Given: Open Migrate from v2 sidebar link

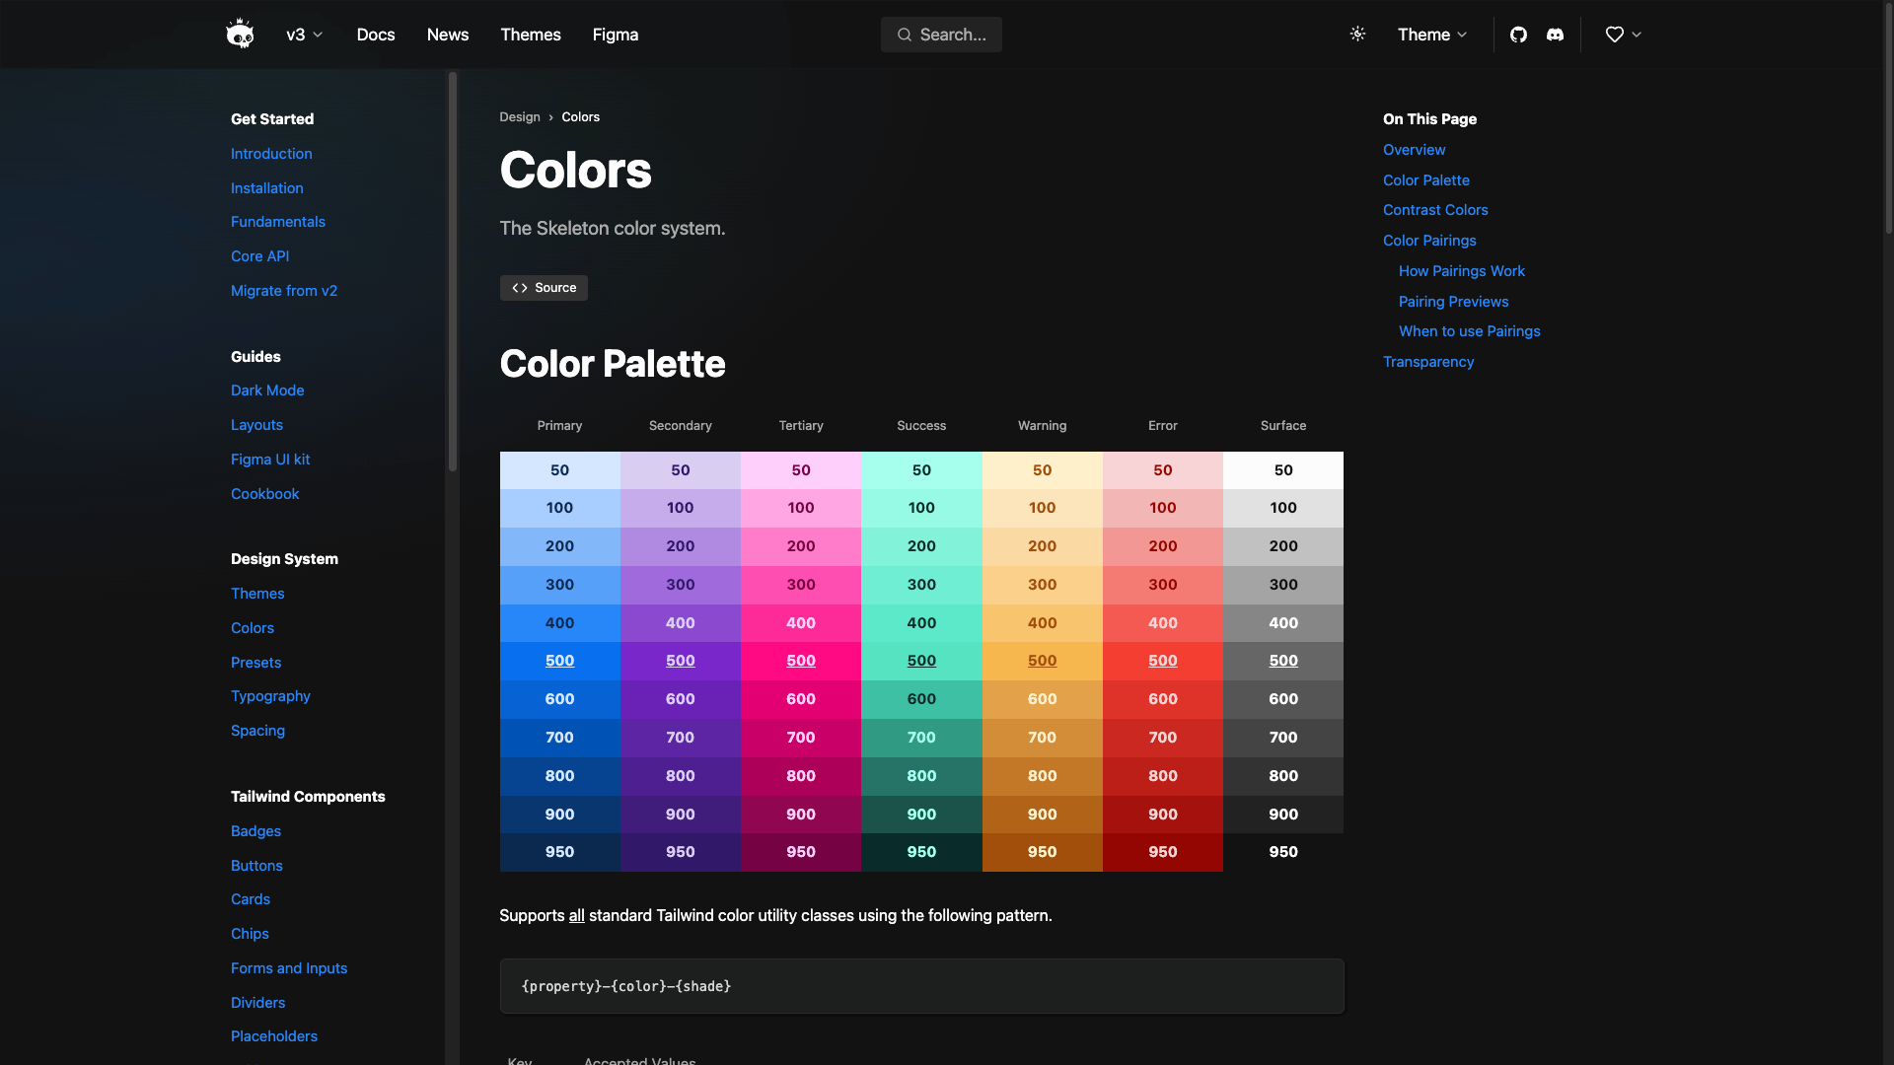Looking at the screenshot, I should (283, 291).
